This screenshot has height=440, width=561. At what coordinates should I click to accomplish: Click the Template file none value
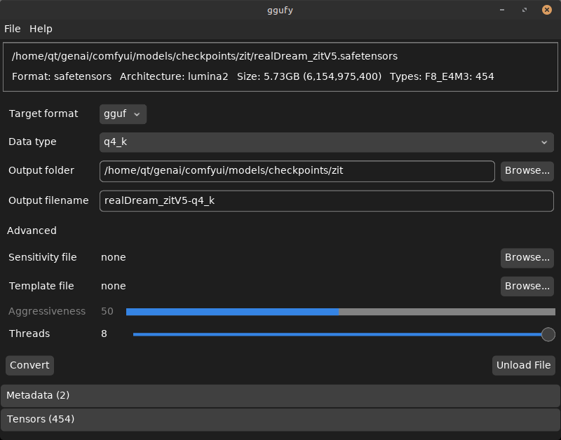click(x=114, y=286)
